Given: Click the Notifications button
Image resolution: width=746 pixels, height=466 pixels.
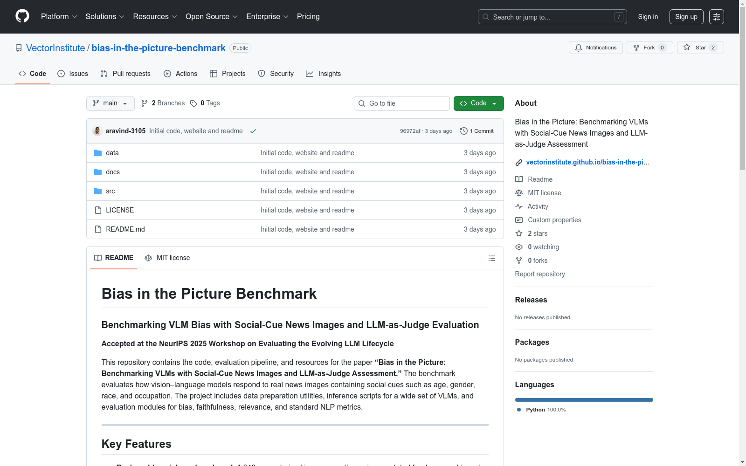Looking at the screenshot, I should 596,48.
